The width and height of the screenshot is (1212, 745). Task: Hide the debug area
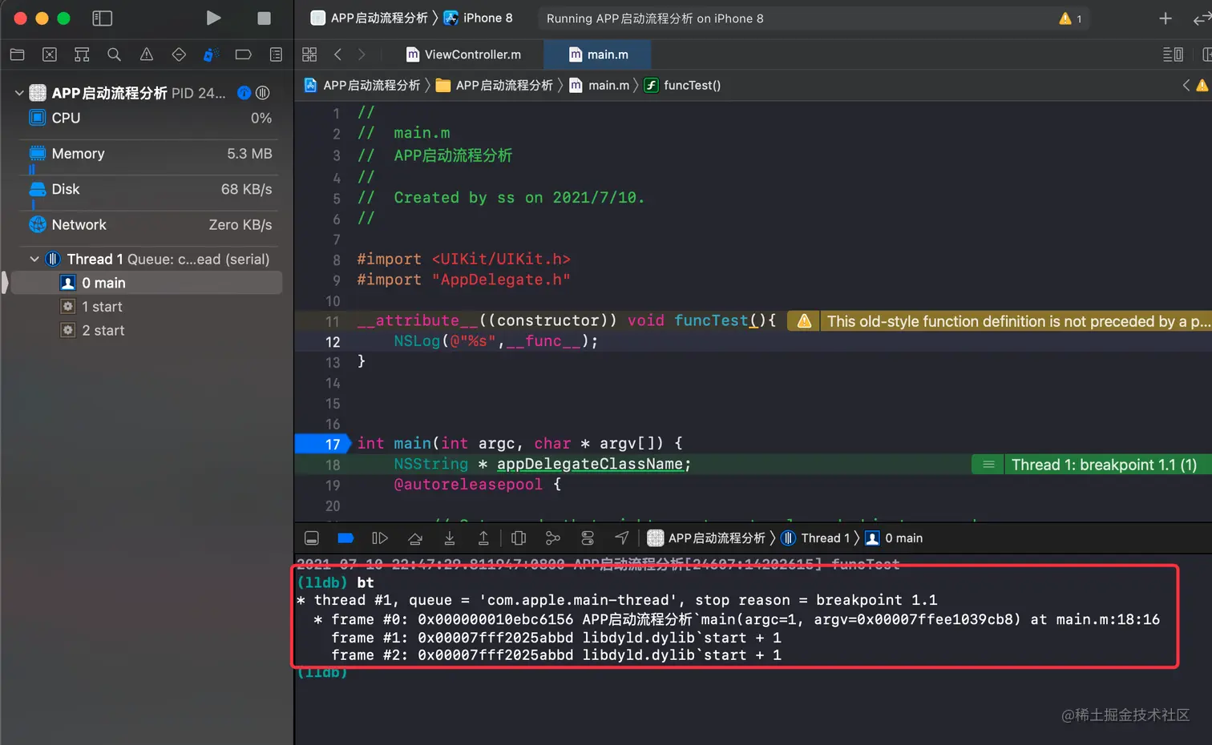pyautogui.click(x=312, y=538)
